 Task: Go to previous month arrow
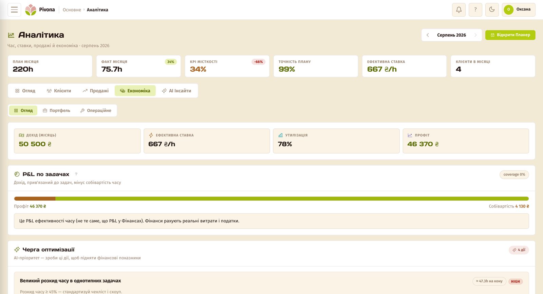(x=428, y=35)
